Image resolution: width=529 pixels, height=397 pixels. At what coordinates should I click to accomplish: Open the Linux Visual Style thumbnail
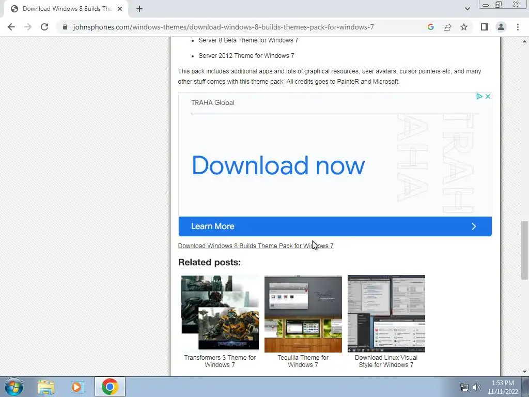pyautogui.click(x=386, y=314)
